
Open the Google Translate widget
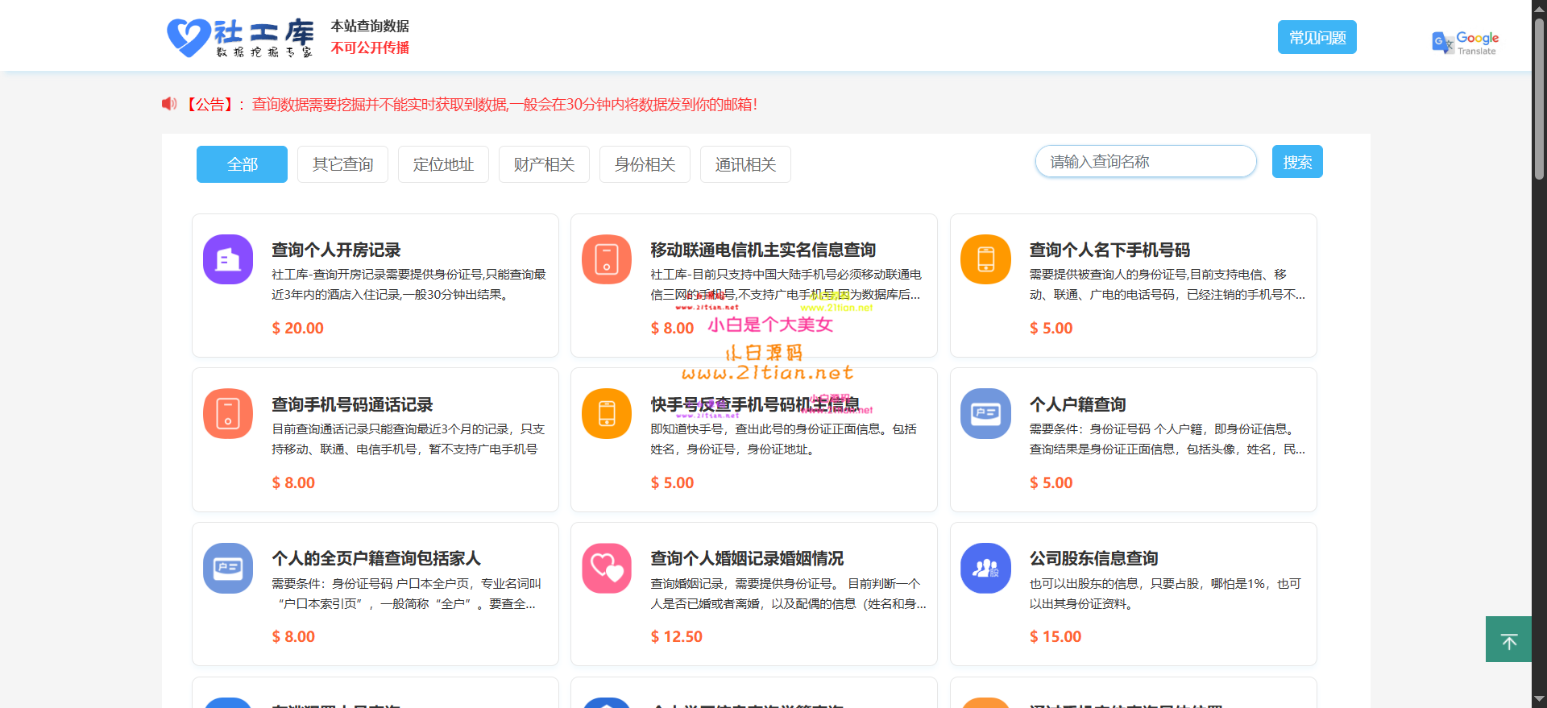coord(1465,42)
